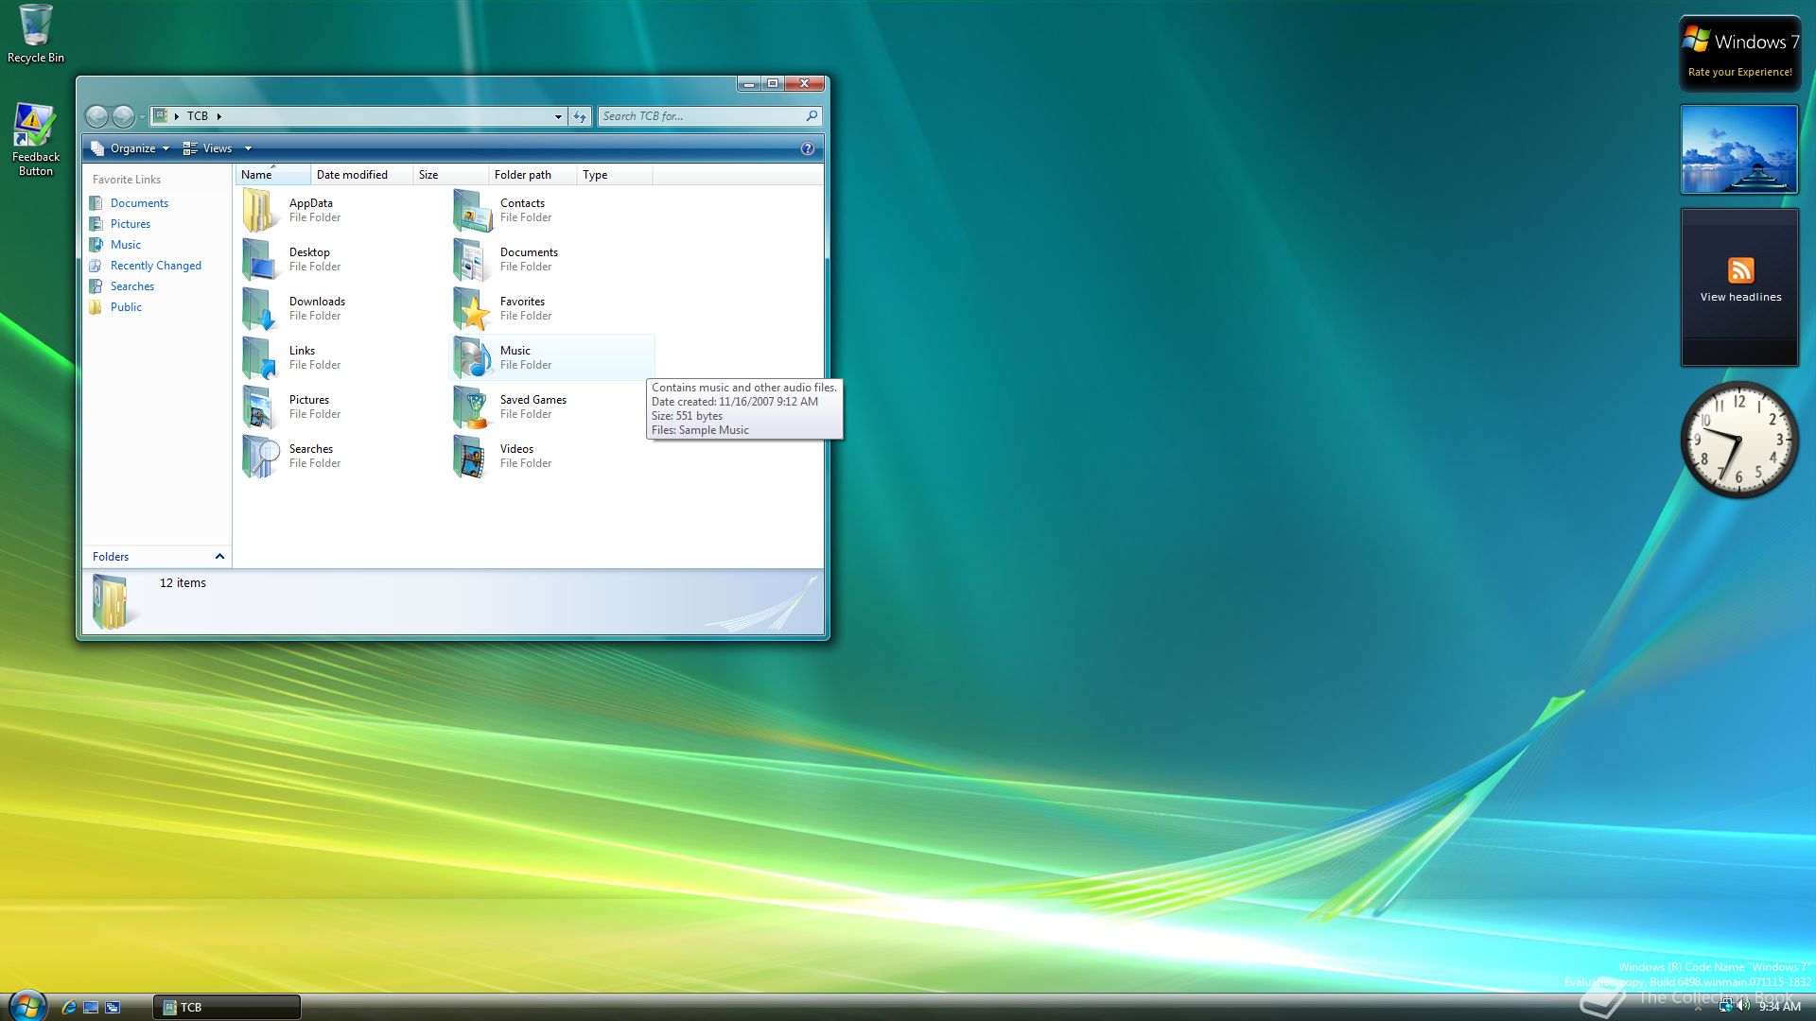
Task: Click the Videos folder name text
Action: pos(516,449)
